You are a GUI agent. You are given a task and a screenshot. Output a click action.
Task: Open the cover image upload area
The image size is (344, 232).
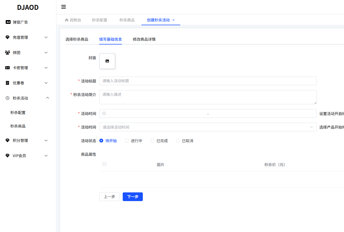pyautogui.click(x=107, y=61)
